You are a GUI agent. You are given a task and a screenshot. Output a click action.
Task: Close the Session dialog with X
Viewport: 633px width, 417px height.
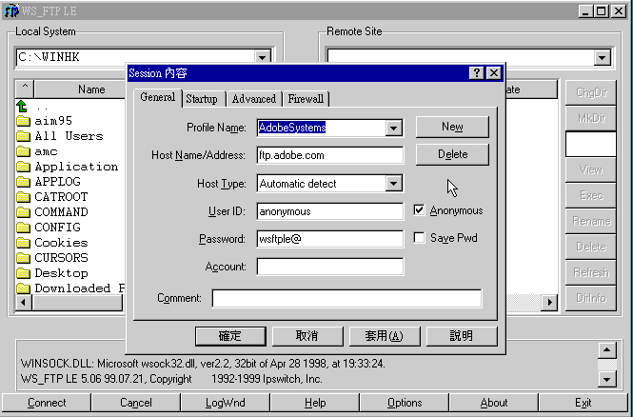click(x=494, y=73)
